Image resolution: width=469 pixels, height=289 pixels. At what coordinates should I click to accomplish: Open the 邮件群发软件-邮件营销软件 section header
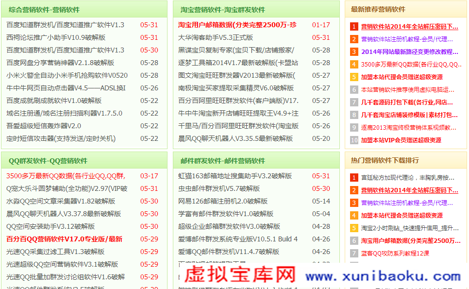pos(223,161)
